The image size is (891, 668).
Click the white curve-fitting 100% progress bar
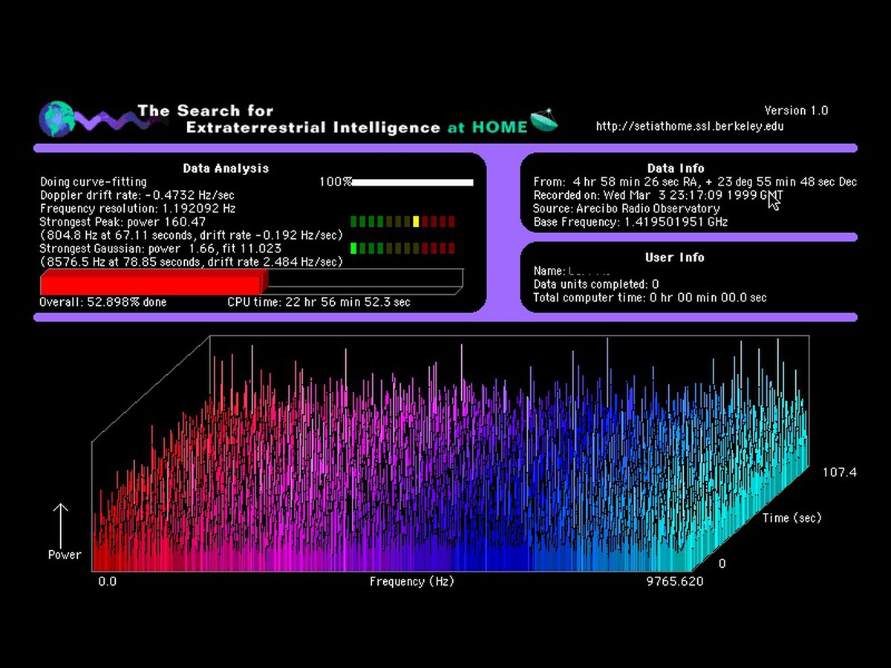(x=413, y=182)
